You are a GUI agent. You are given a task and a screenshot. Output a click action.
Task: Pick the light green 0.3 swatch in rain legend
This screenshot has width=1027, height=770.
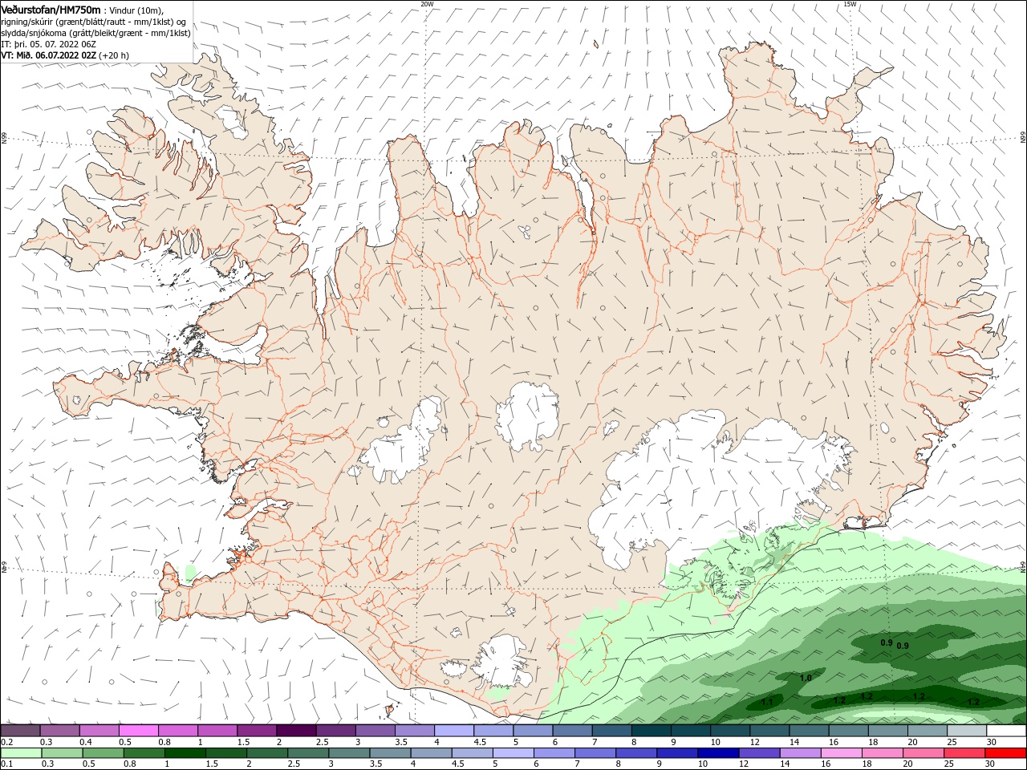62,753
